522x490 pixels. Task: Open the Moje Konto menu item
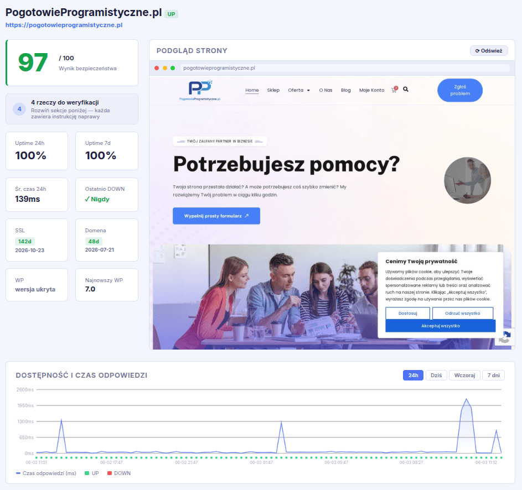click(371, 90)
